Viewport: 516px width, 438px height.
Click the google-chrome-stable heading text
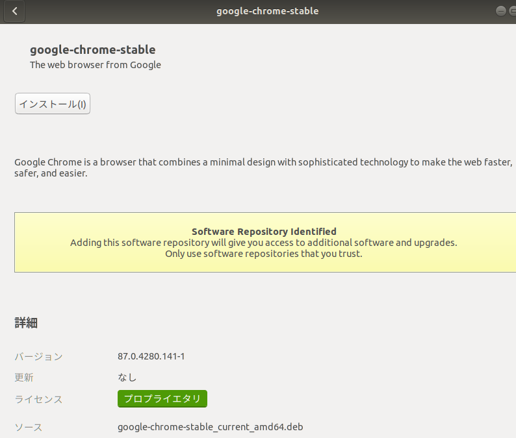tap(93, 49)
